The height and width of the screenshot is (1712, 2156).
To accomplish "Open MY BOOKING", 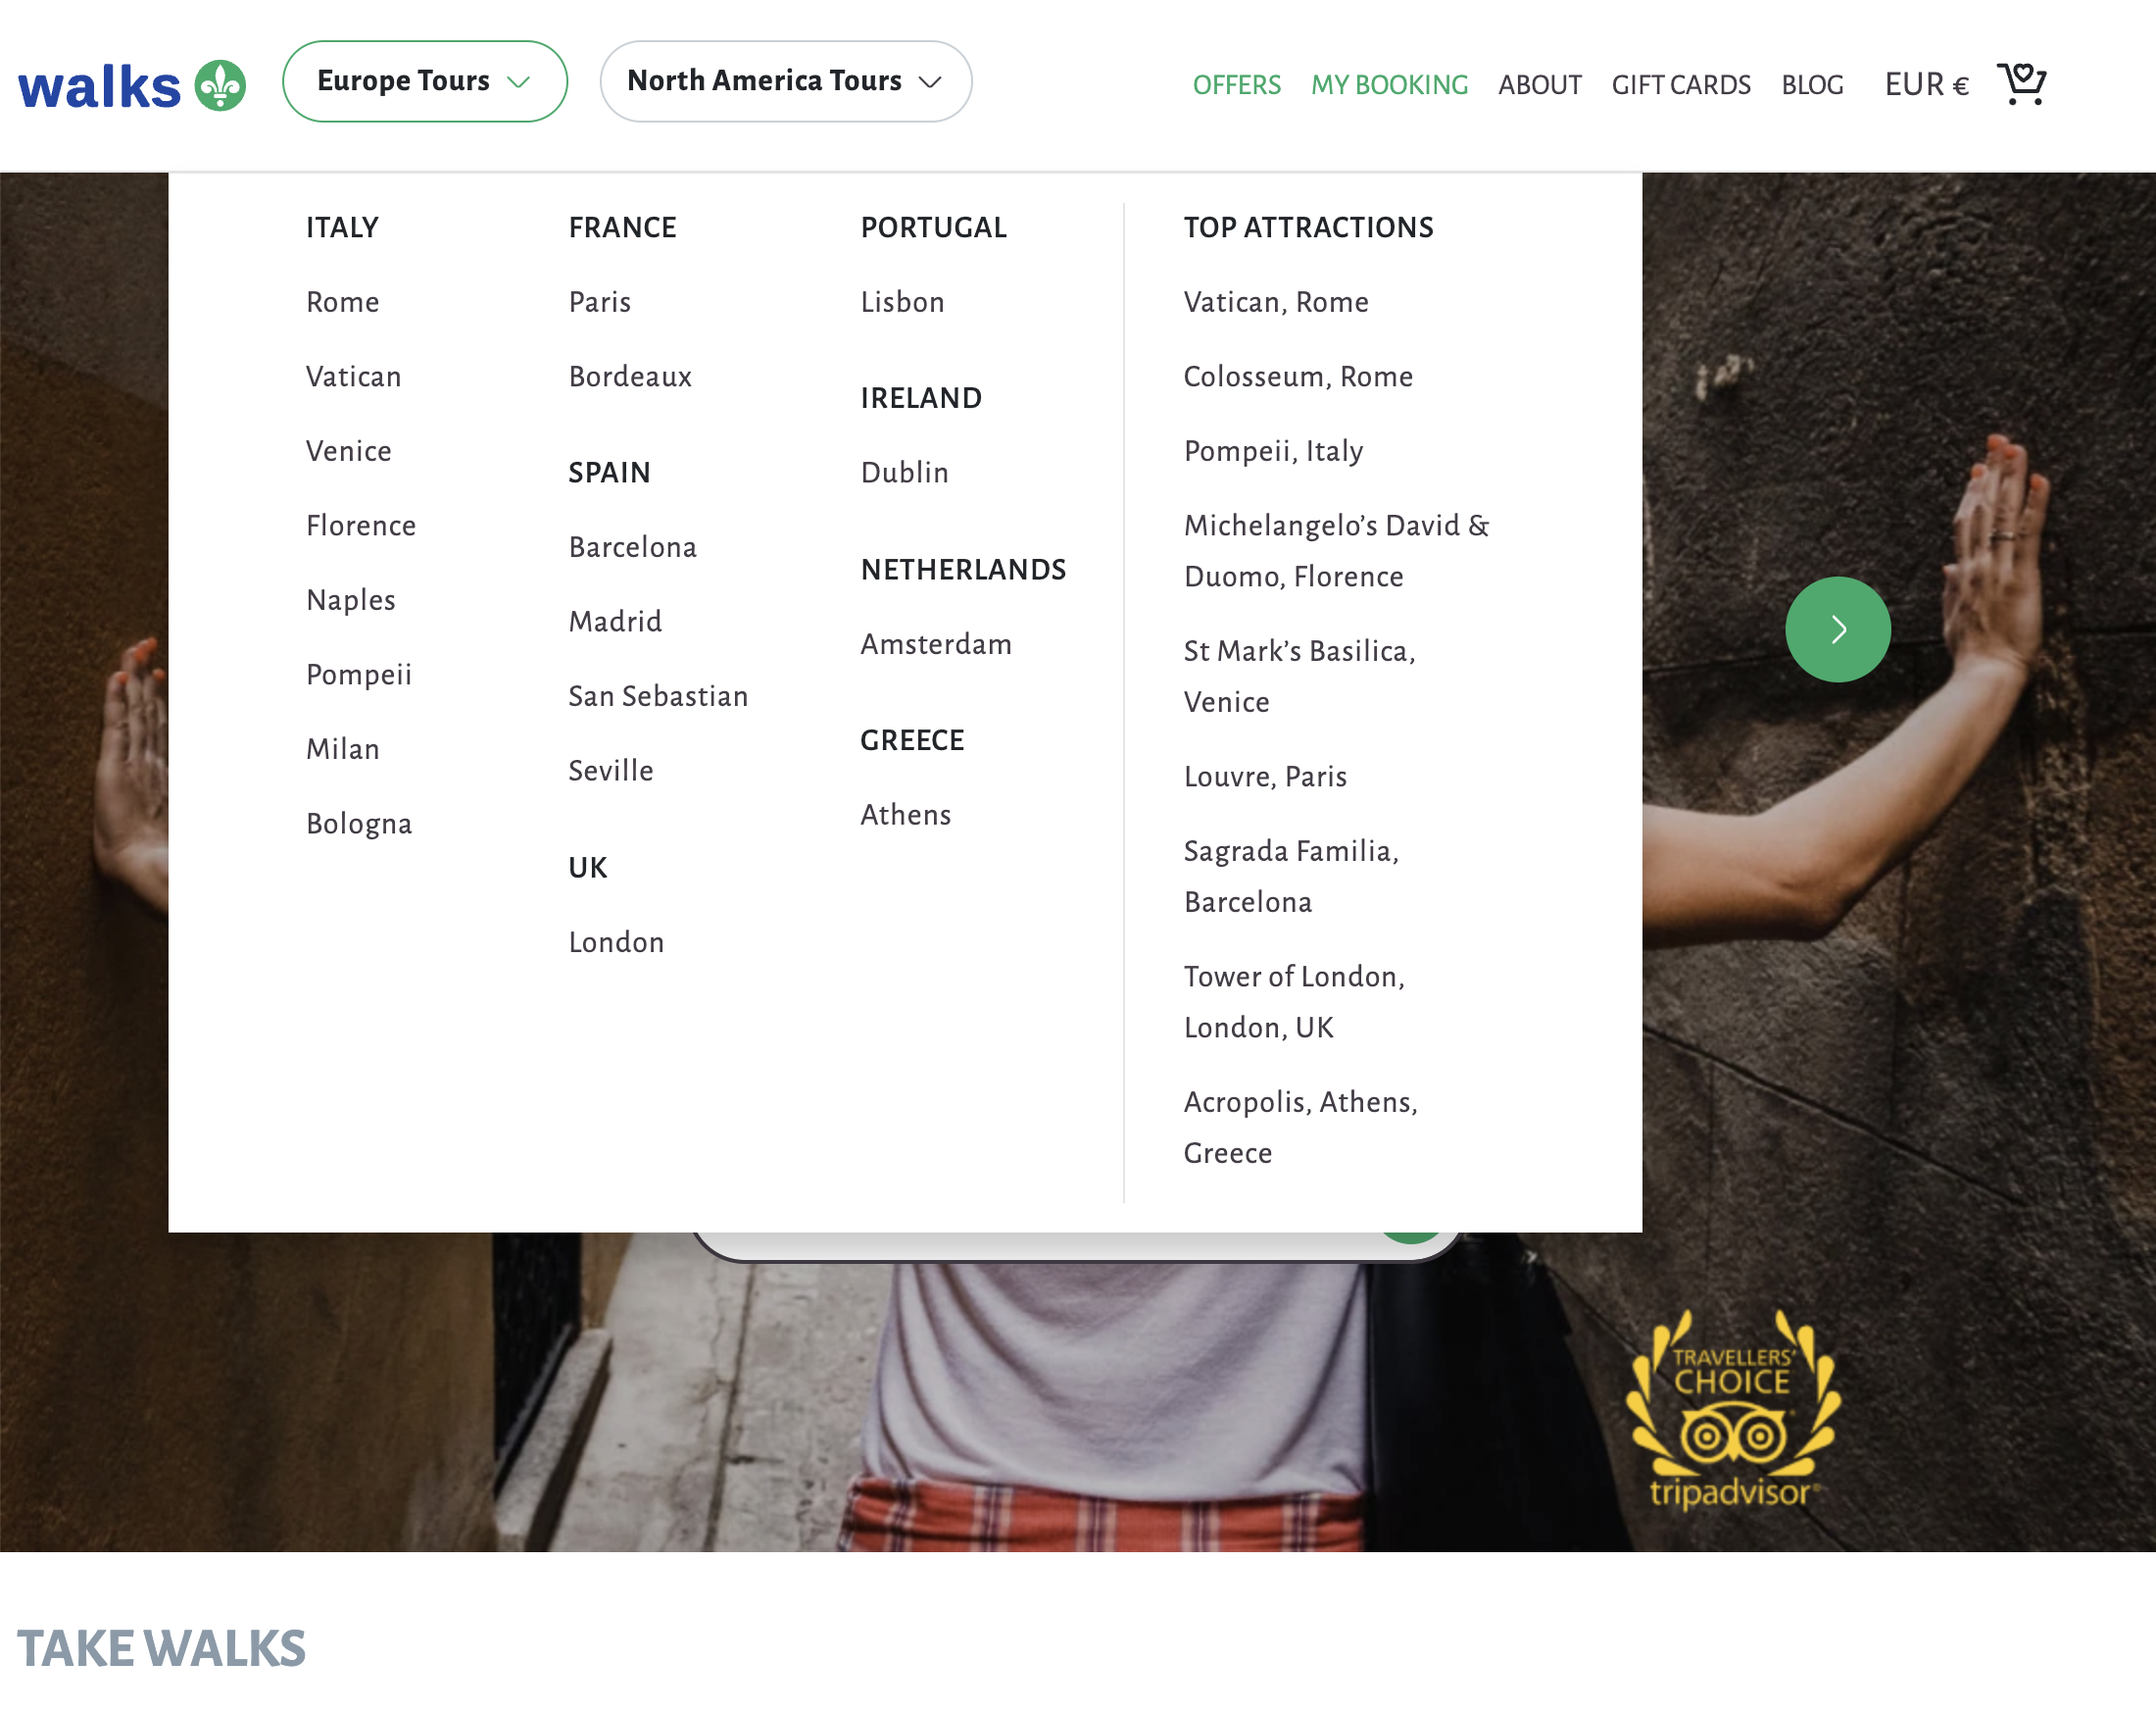I will [x=1390, y=85].
